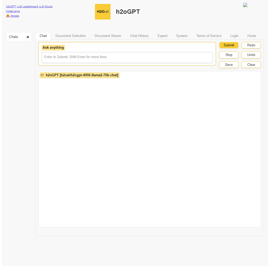Switch to the Hosts tab
The width and height of the screenshot is (271, 266).
click(x=251, y=36)
